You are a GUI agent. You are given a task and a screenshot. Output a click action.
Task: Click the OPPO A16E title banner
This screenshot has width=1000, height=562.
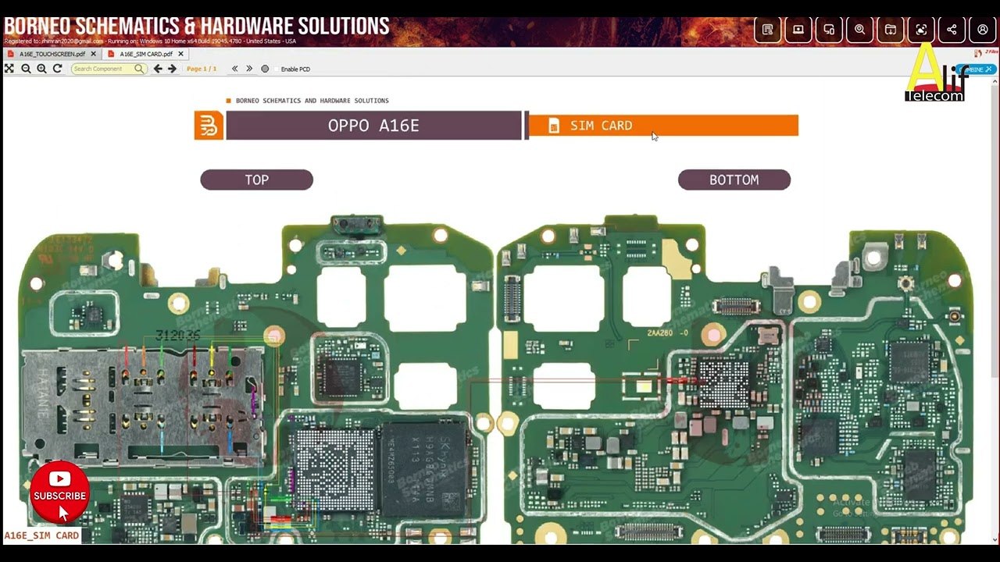point(373,126)
